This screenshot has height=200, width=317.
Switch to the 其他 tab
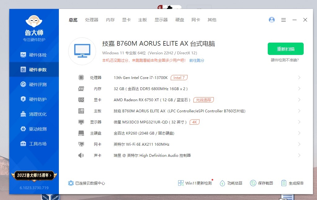[212, 20]
